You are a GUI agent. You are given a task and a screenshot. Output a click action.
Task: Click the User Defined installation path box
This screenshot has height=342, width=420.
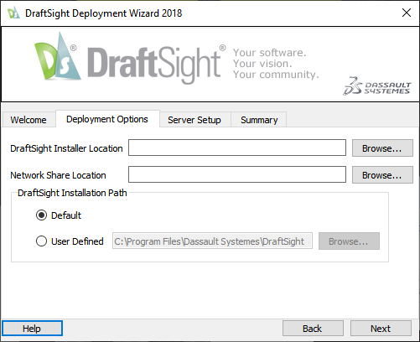(212, 241)
